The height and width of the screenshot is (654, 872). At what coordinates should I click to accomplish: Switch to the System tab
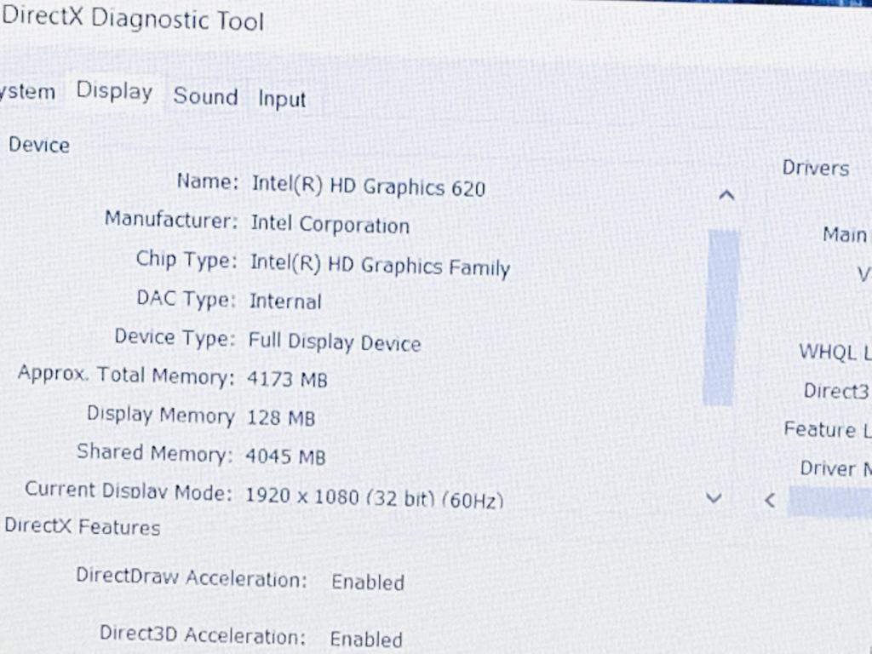tap(28, 92)
